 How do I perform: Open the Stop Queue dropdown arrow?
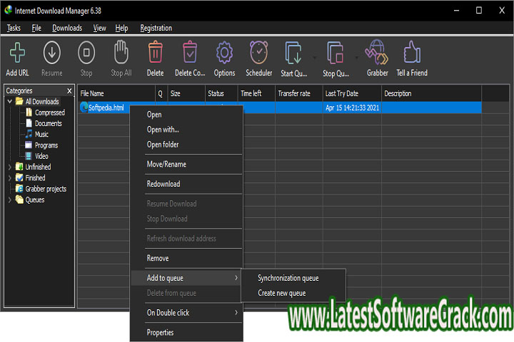click(x=356, y=58)
